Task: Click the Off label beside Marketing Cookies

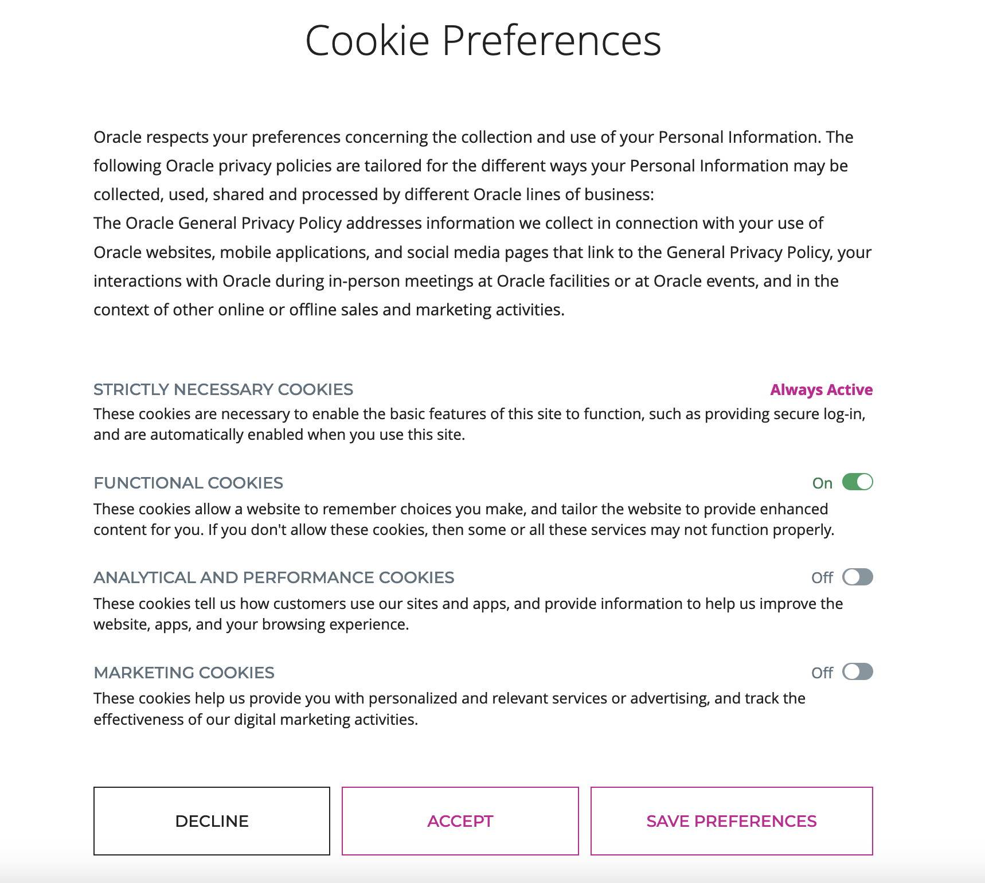Action: pos(822,673)
